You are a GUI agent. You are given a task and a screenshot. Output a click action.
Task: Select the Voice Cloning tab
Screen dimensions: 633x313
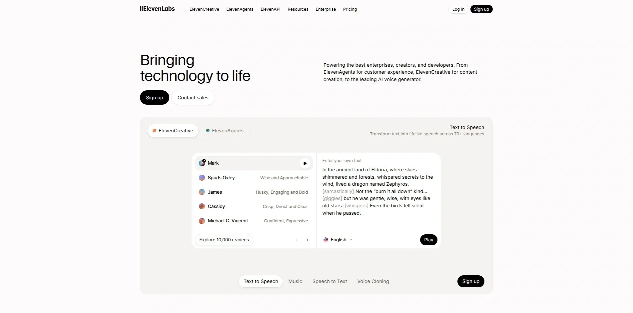[x=373, y=281]
